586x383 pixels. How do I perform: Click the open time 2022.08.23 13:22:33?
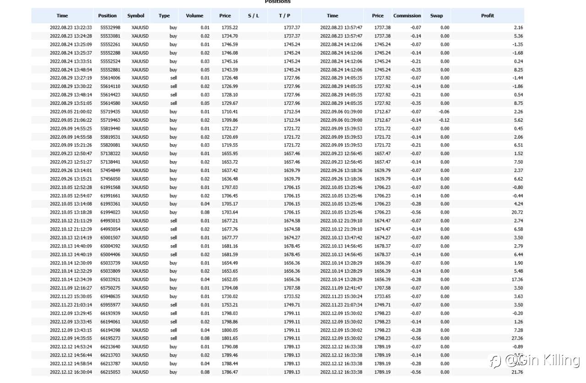point(71,27)
